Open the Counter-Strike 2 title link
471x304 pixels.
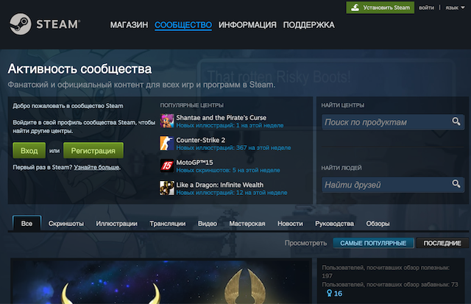click(200, 140)
